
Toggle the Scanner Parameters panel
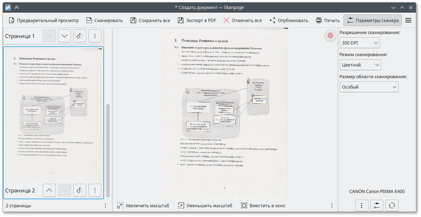tap(372, 20)
